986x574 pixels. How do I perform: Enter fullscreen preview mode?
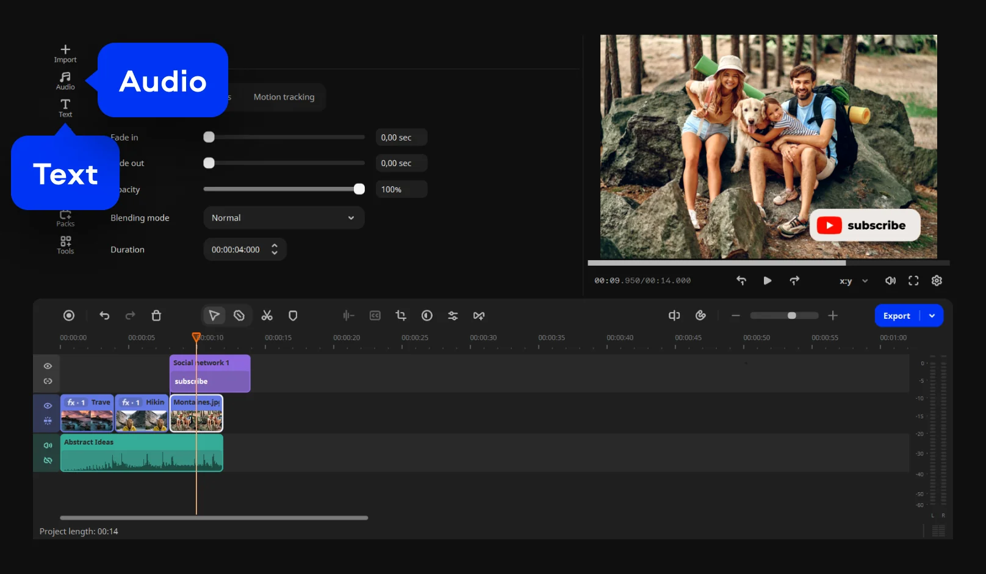[913, 280]
